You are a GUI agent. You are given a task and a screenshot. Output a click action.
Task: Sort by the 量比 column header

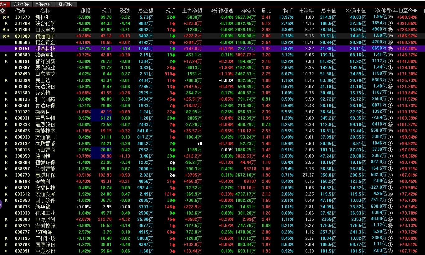[266, 11]
